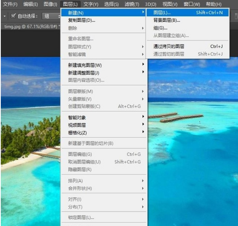Screen dimensions: 238x226
Task: Open the 文字(Y) menu
Action: click(x=91, y=4)
